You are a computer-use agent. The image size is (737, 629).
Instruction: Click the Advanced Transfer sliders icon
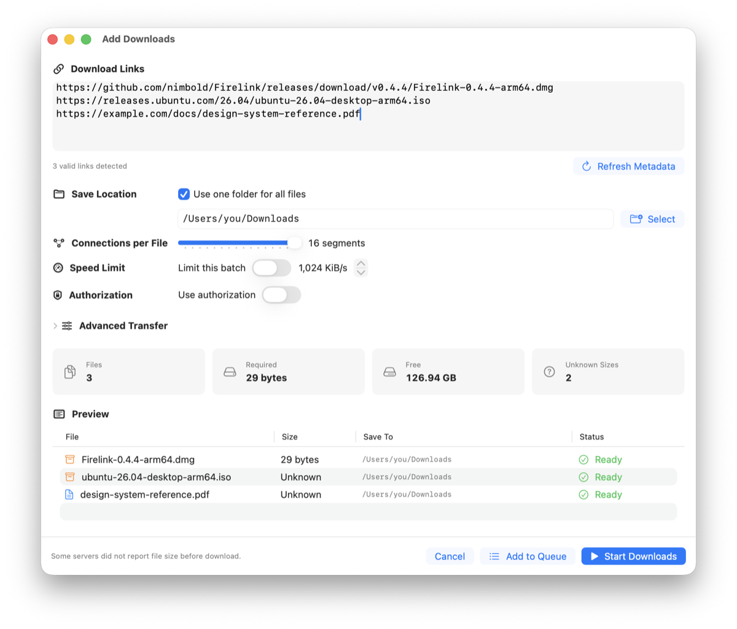[67, 326]
